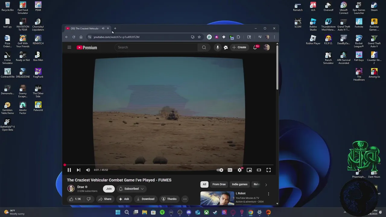Join the Drae channel membership
The height and width of the screenshot is (217, 386).
[x=109, y=189]
